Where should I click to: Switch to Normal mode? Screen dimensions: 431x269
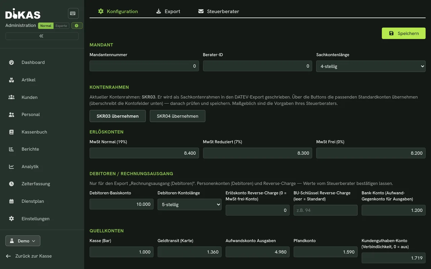point(46,26)
